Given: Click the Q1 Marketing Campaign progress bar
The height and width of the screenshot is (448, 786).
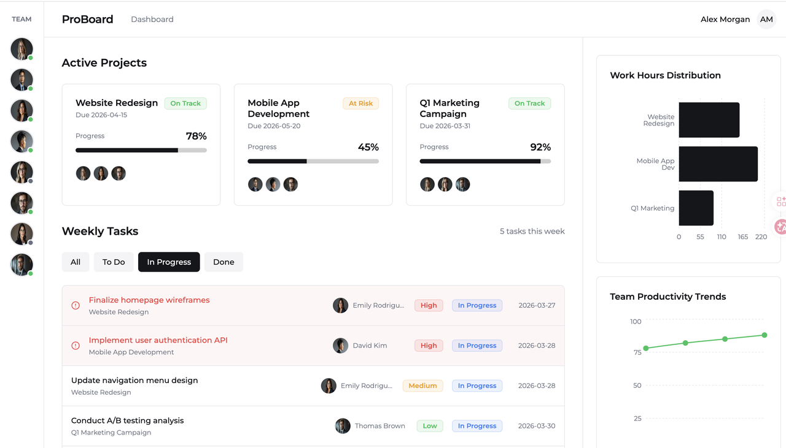Looking at the screenshot, I should 485,161.
